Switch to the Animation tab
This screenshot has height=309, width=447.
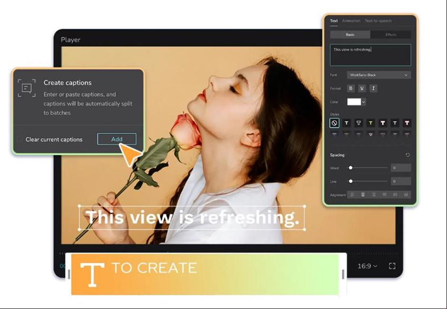(x=351, y=21)
